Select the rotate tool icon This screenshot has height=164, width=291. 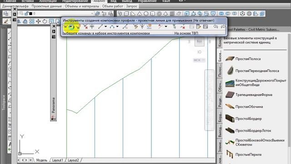click(45, 21)
